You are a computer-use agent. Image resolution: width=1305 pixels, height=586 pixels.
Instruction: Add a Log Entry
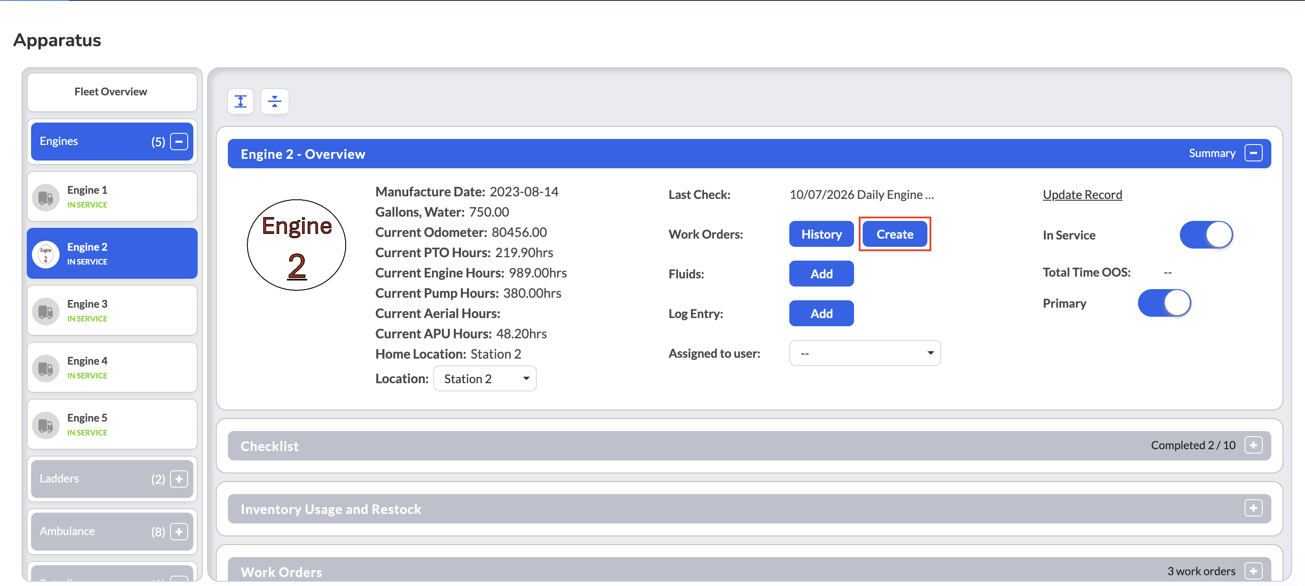click(821, 314)
